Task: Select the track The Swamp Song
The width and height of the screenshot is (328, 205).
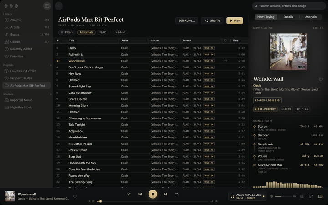Action: (x=151, y=182)
